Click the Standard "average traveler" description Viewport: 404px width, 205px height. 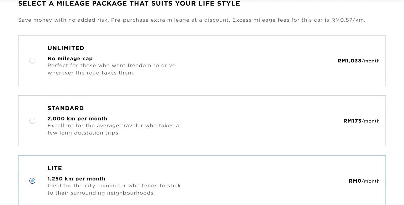click(113, 129)
